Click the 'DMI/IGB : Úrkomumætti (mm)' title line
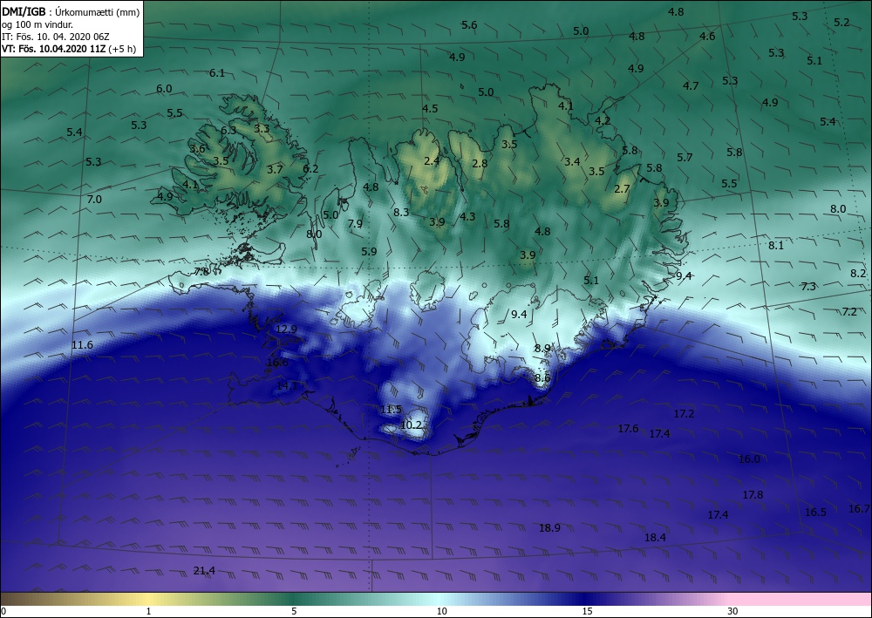Image resolution: width=872 pixels, height=618 pixels. (x=71, y=11)
